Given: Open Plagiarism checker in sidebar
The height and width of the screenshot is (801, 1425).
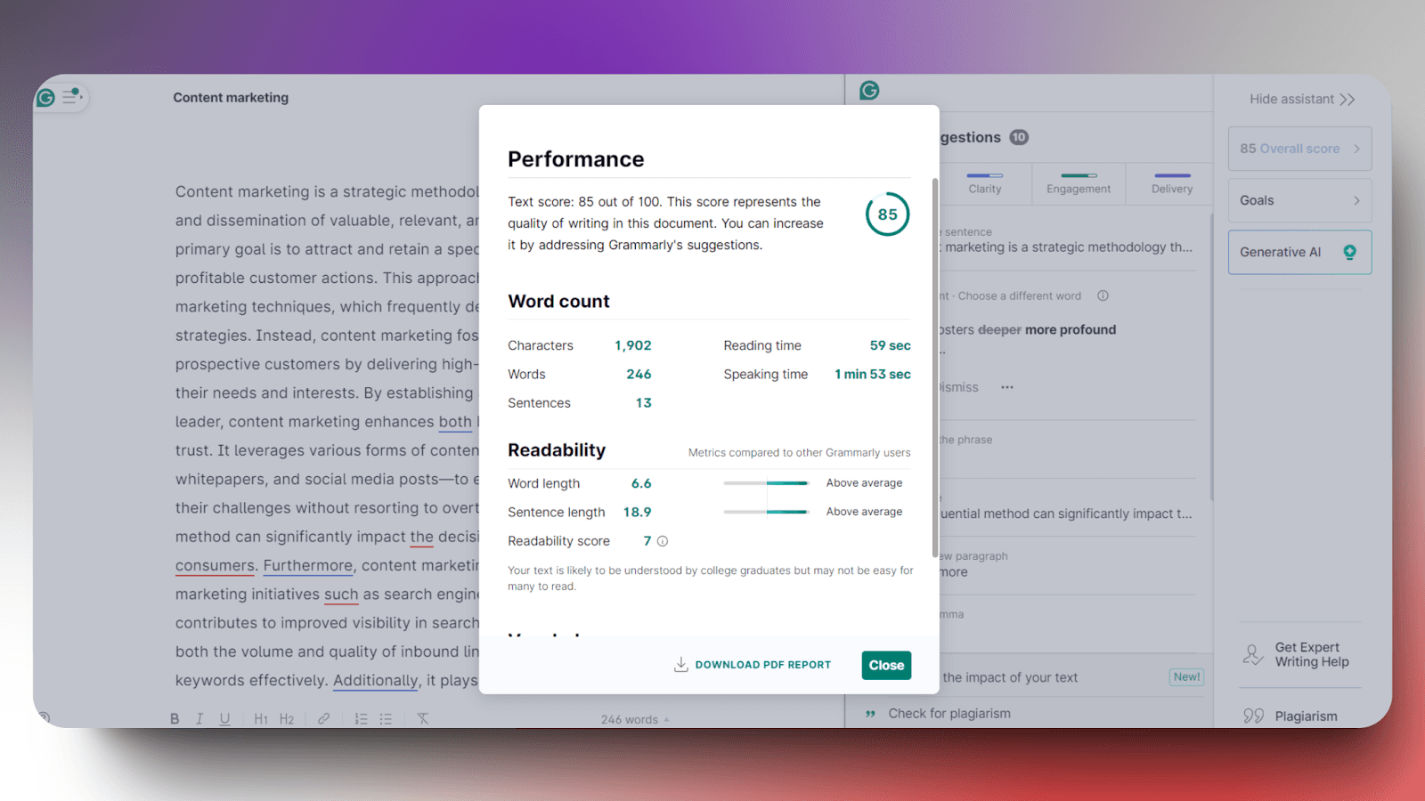Looking at the screenshot, I should click(x=1291, y=716).
